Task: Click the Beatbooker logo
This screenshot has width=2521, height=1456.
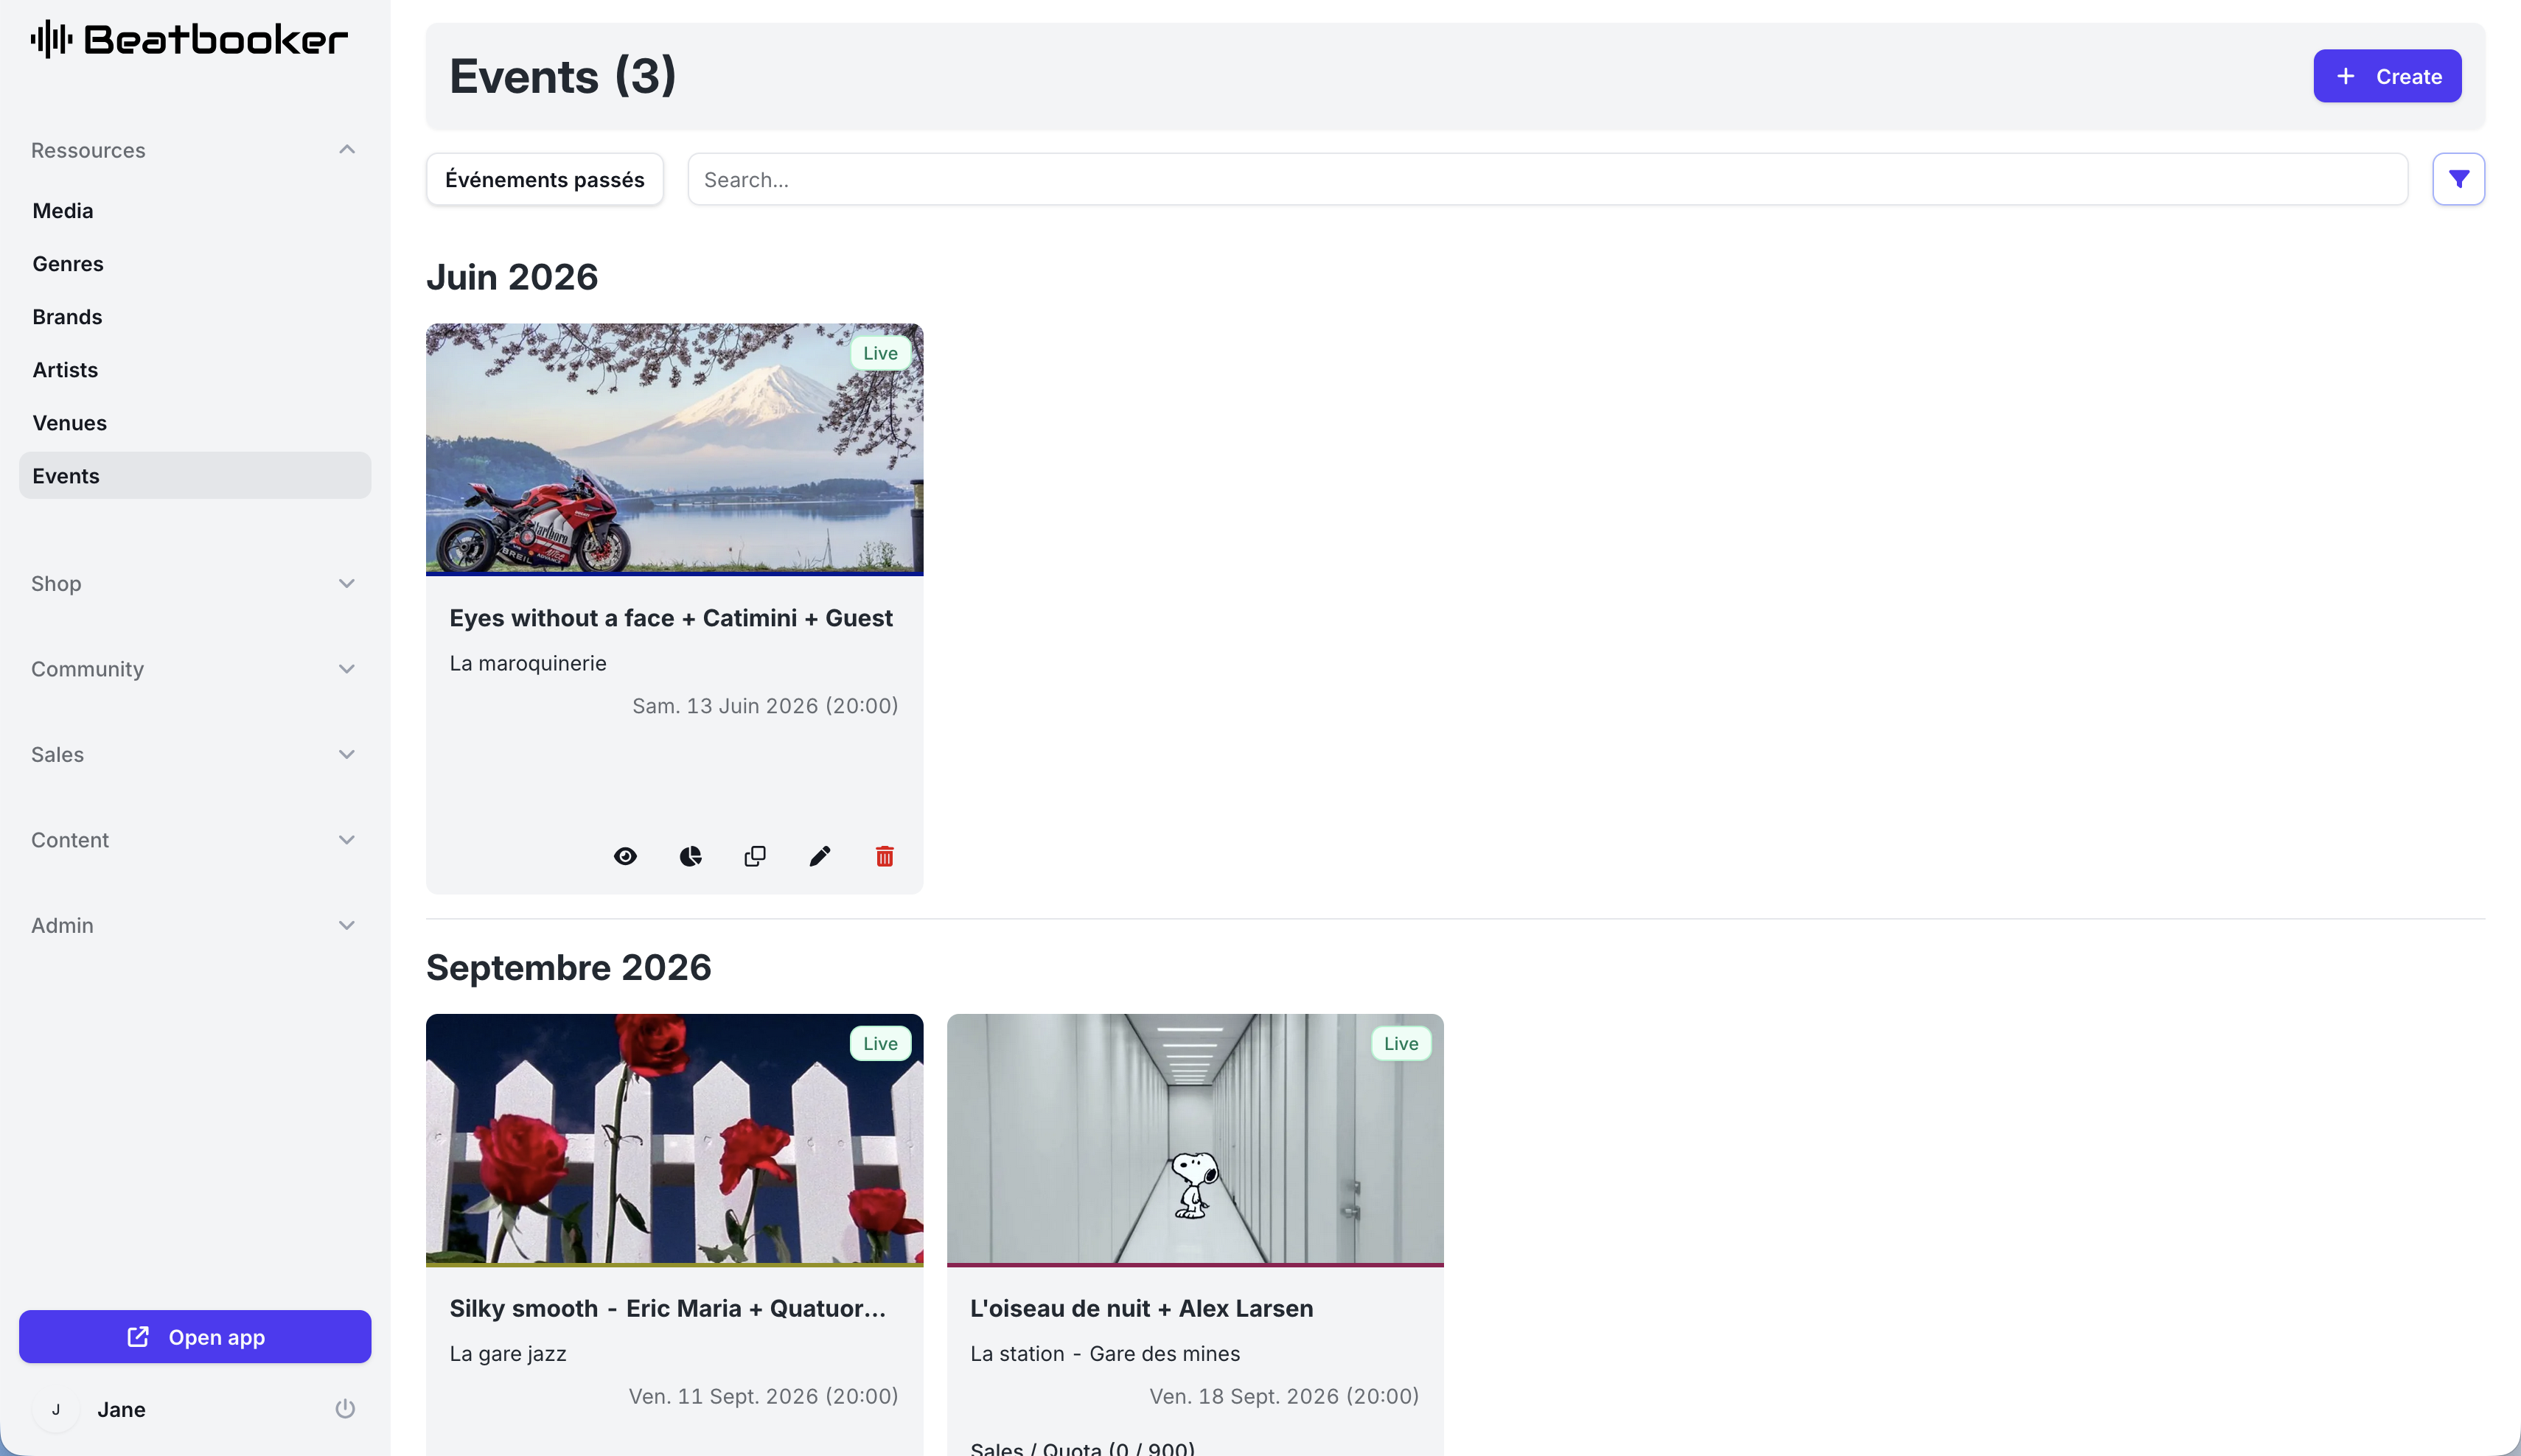Action: coord(189,40)
